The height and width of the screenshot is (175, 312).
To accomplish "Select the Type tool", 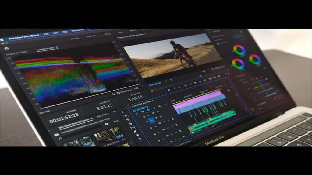I will tap(140, 139).
